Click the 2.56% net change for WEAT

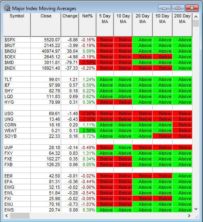tap(88, 130)
